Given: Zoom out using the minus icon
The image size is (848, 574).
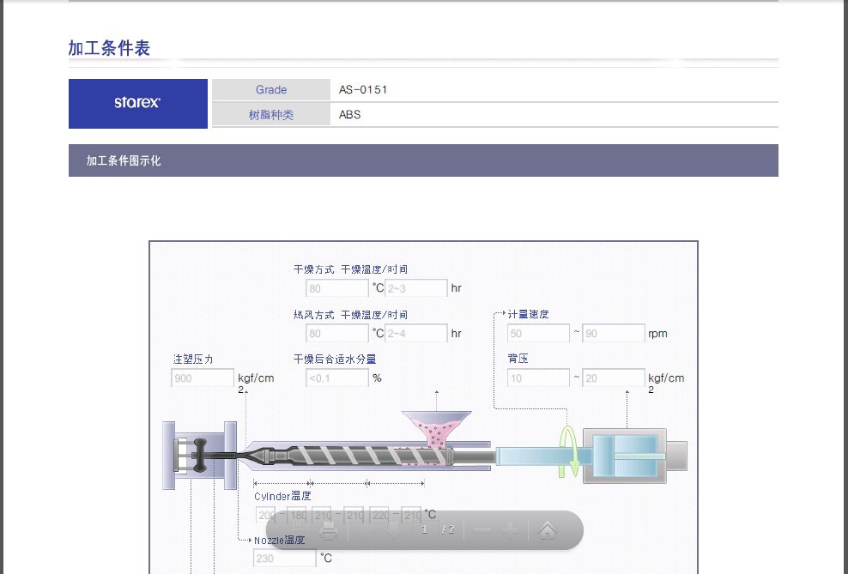Looking at the screenshot, I should pyautogui.click(x=482, y=530).
